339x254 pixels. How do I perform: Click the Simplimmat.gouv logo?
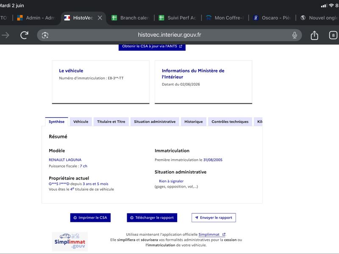tap(70, 242)
